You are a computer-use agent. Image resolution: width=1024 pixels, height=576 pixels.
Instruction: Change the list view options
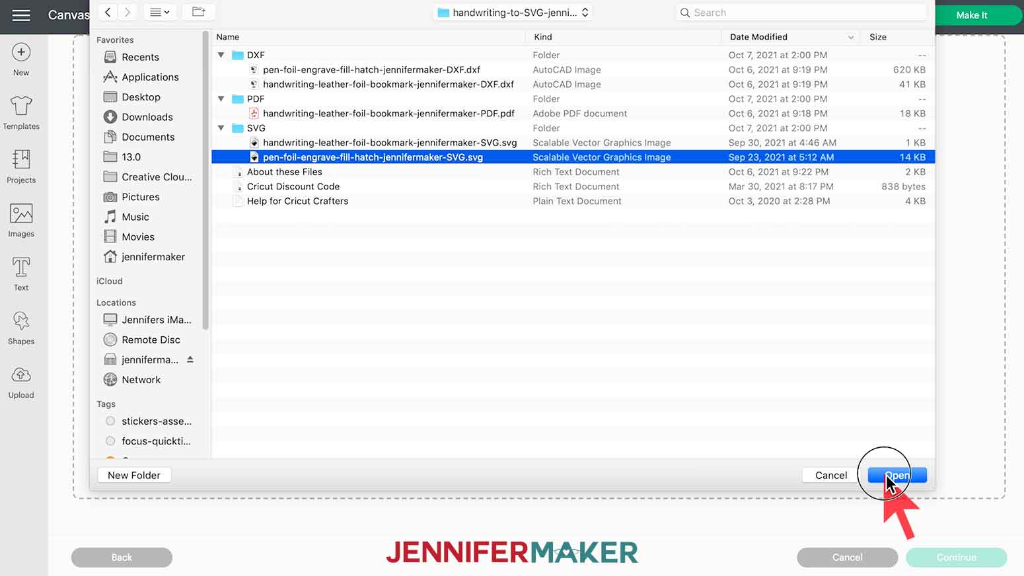(159, 12)
